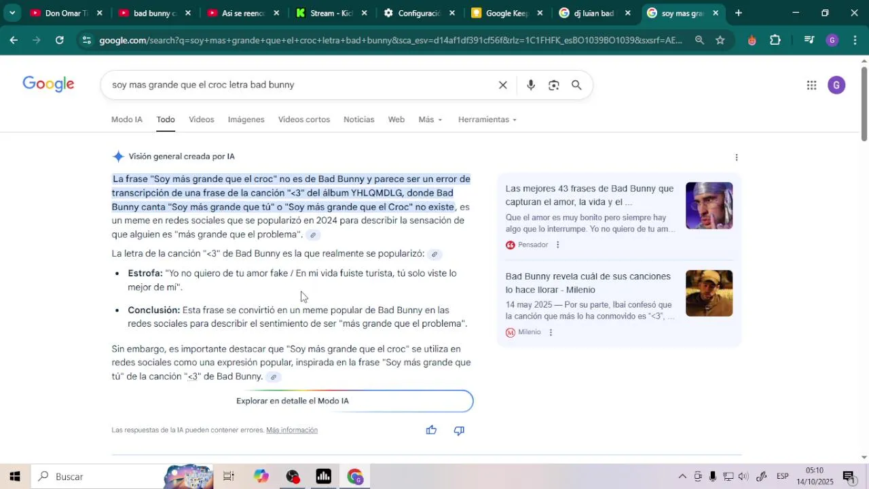The width and height of the screenshot is (869, 489).
Task: Open ESP language indicator in tray
Action: [782, 477]
